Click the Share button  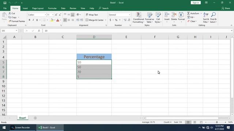click(226, 8)
